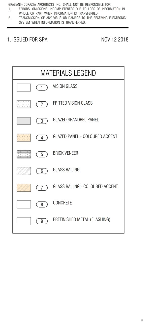This screenshot has height=322, width=157.
Task: Click the NOV 12 2018 date
Action: (x=115, y=39)
